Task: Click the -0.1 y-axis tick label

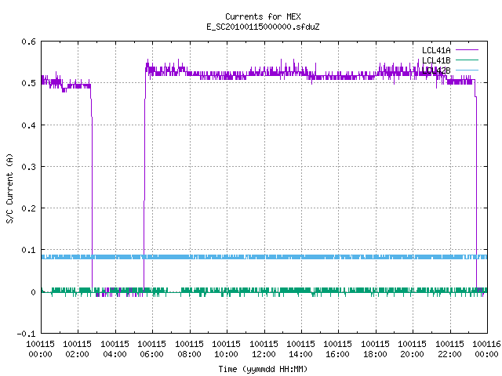Action: point(26,334)
